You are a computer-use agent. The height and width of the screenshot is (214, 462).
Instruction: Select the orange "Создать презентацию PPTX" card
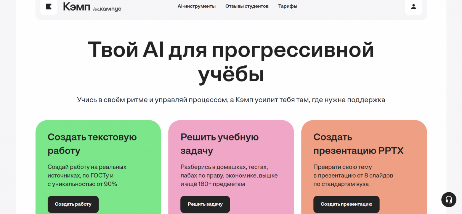coord(364,166)
